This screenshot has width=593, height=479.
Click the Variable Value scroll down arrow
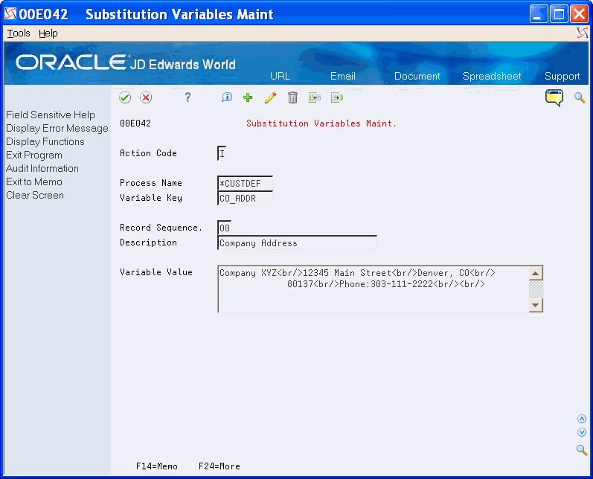[x=536, y=305]
